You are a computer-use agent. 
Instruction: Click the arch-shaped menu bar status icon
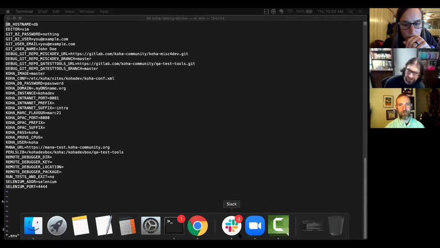point(273,11)
